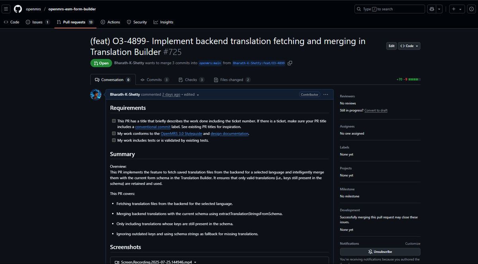
Task: Copy the head branch name icon
Action: click(x=290, y=63)
